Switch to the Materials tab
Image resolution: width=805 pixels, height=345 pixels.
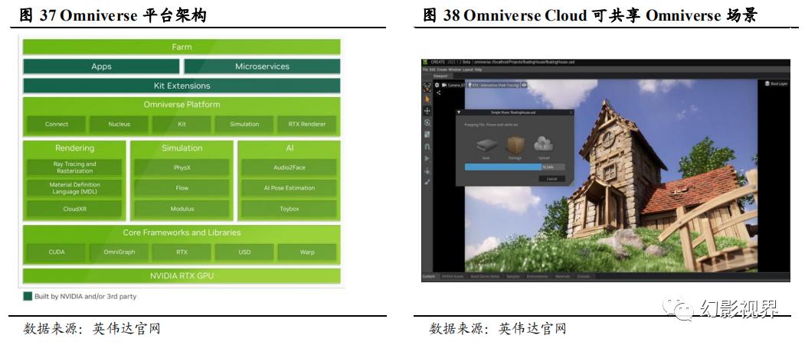click(x=563, y=276)
